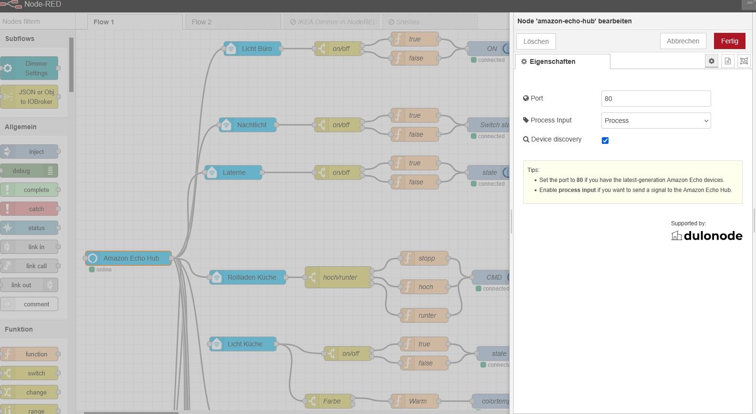Select the hoch function node
The width and height of the screenshot is (756, 414).
424,287
